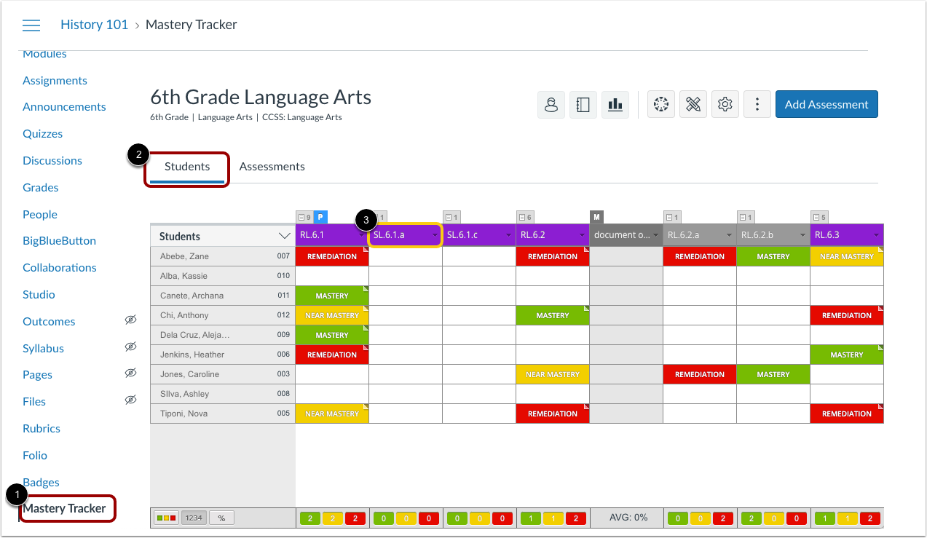This screenshot has height=538, width=927.
Task: Open the student view person icon
Action: [551, 104]
